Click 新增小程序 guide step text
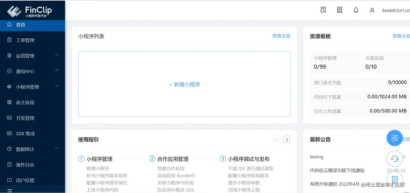410x193 pixels. (98, 168)
